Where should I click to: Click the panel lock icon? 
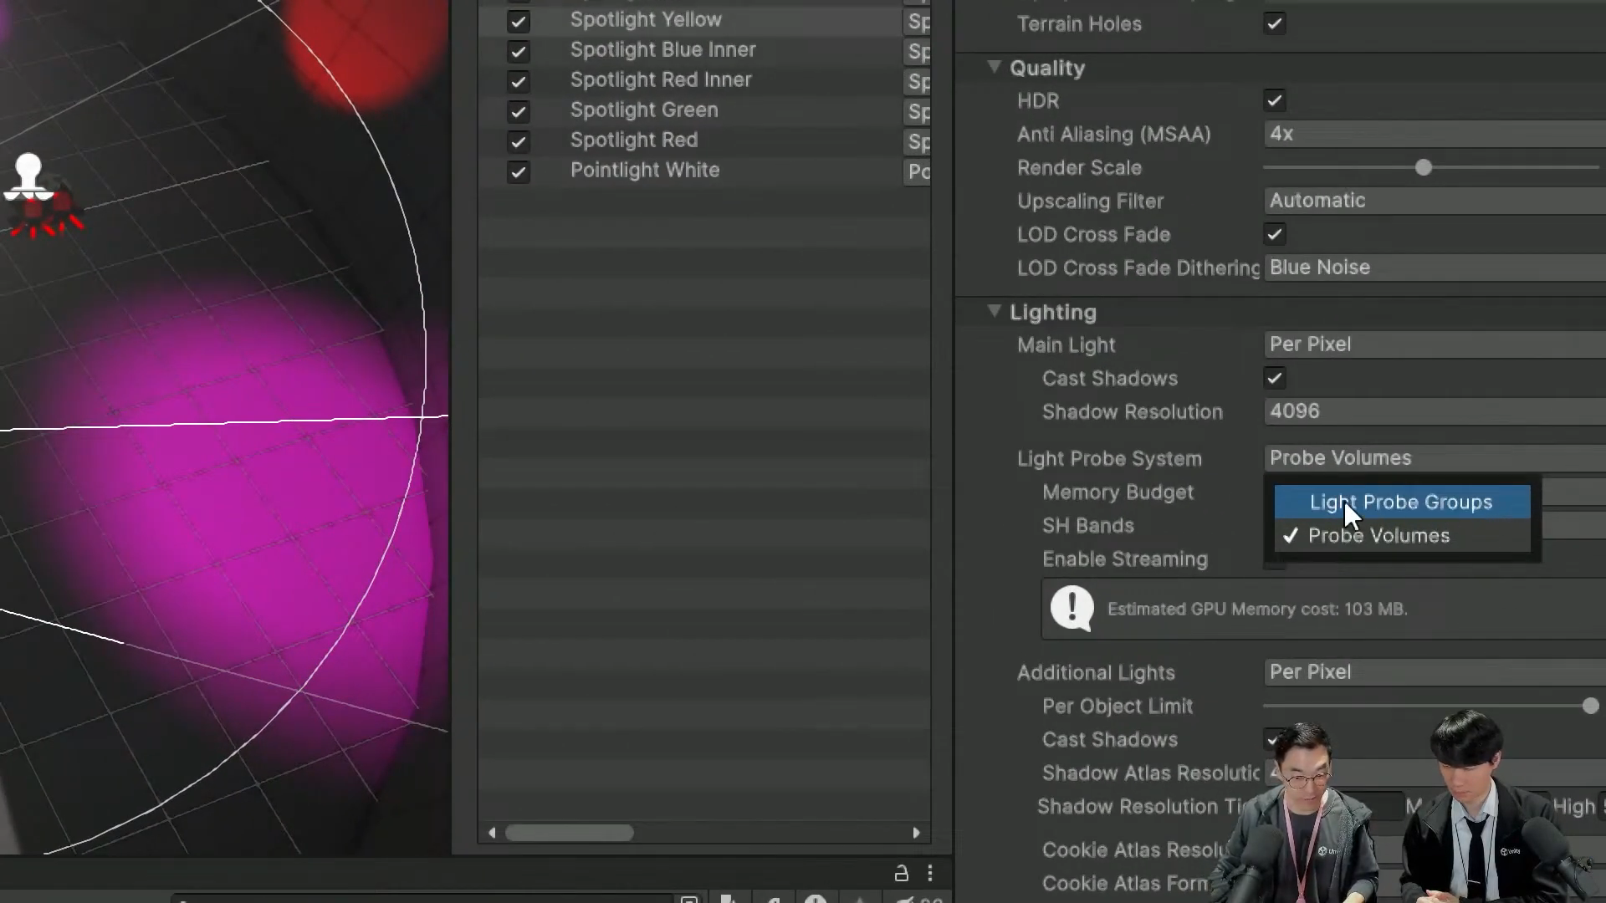pos(901,873)
